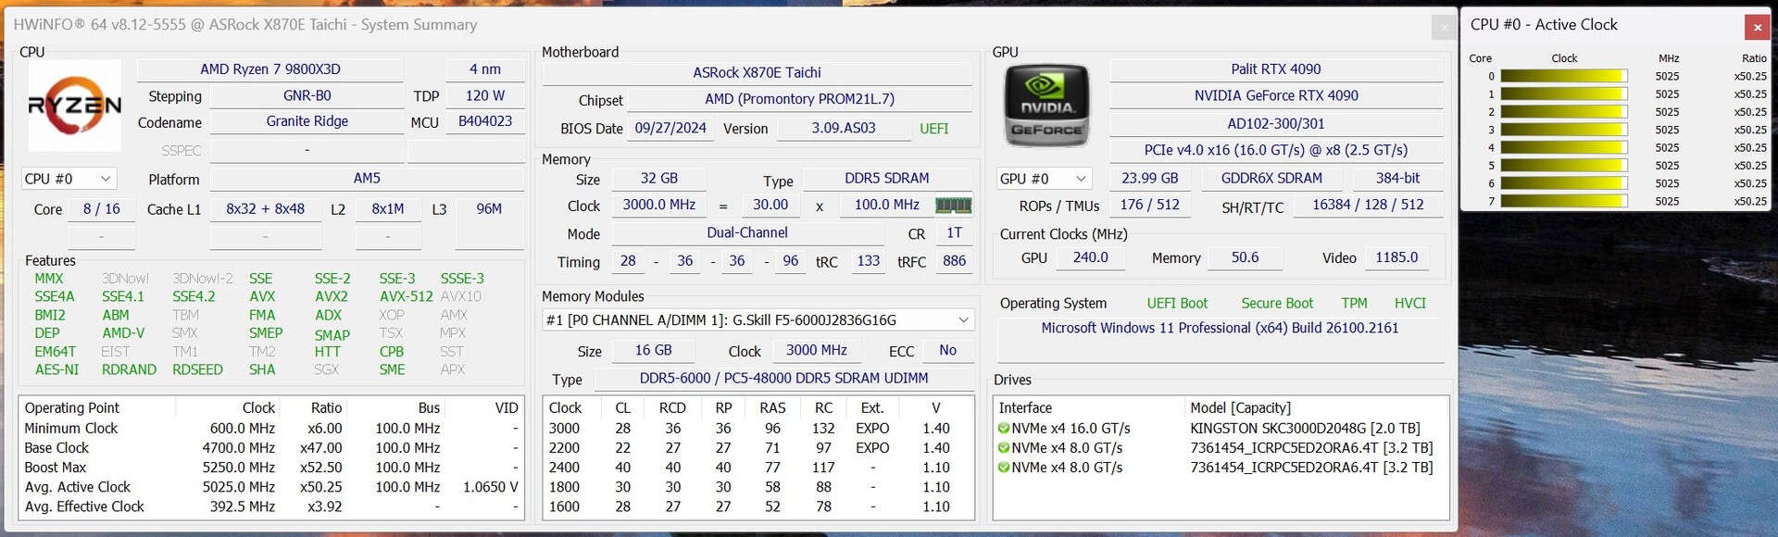
Task: Click the BIOS Date value 09/27/2024
Action: [x=670, y=129]
